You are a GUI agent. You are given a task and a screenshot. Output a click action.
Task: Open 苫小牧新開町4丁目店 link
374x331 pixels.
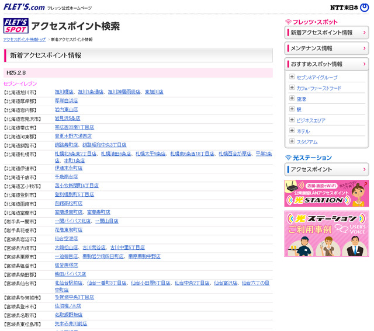tap(77, 186)
